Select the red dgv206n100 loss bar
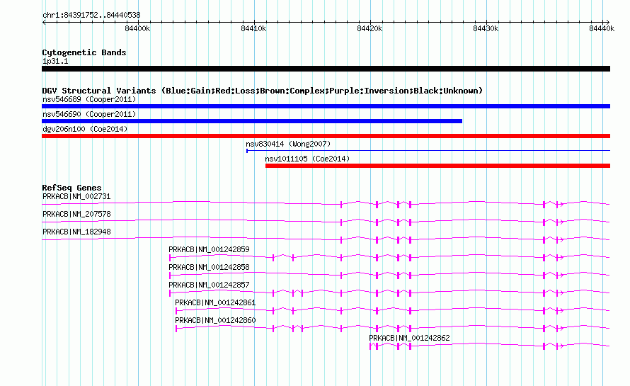630x386 pixels. point(326,136)
